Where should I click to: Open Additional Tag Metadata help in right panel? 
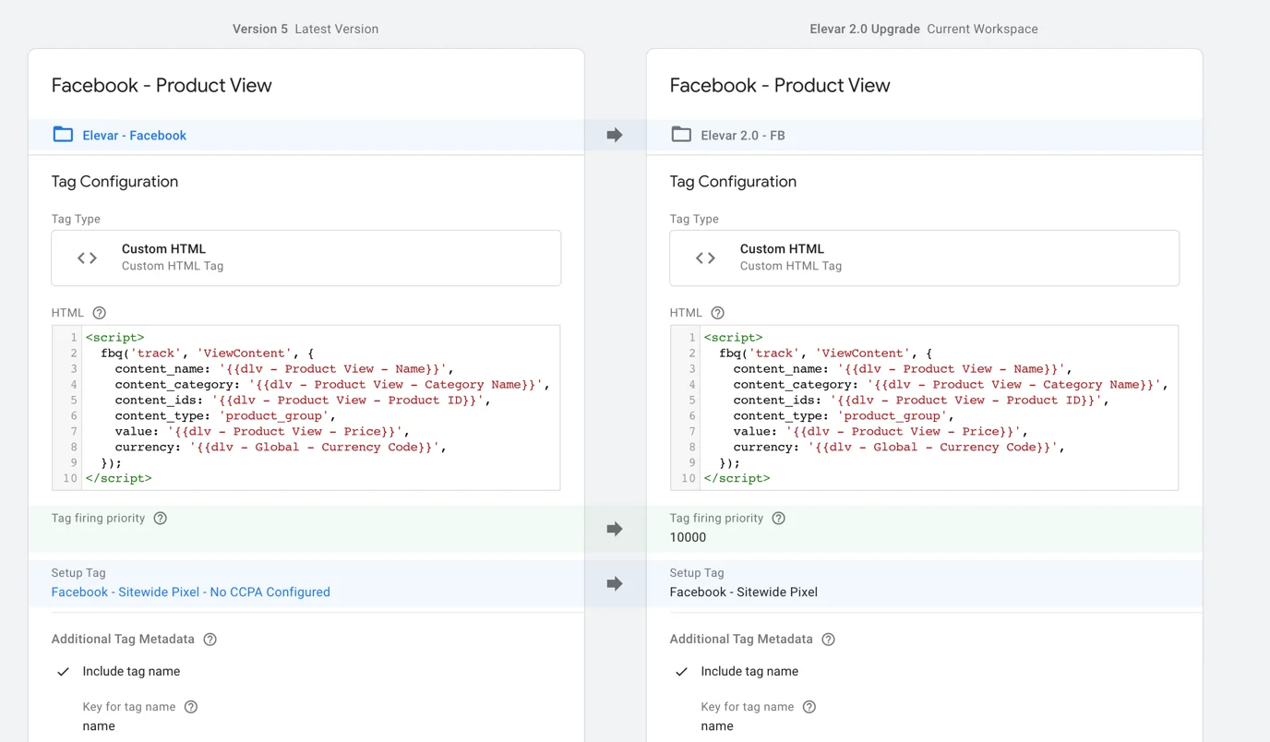[829, 640]
